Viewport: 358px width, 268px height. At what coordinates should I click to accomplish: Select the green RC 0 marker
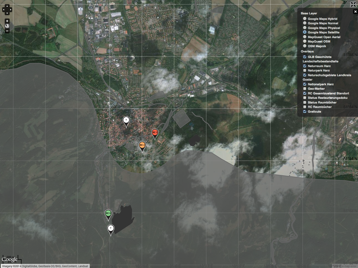pyautogui.click(x=108, y=214)
